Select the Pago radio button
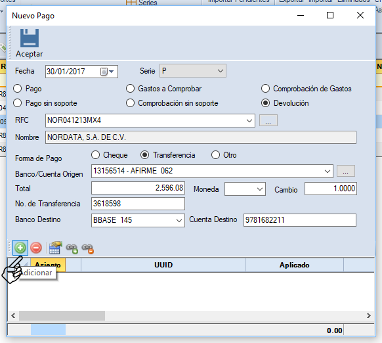Screen dimensions: 382x343 18,89
